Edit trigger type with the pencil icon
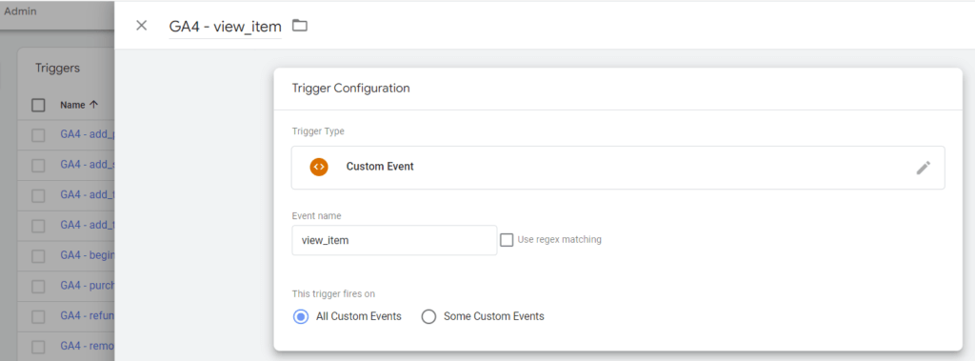 pyautogui.click(x=924, y=168)
